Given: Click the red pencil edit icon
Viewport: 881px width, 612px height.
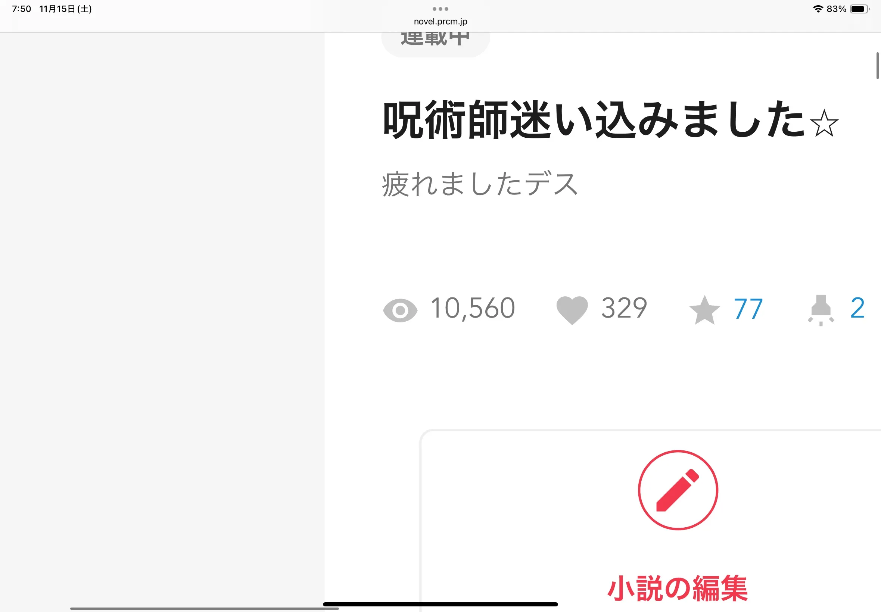Looking at the screenshot, I should point(678,490).
